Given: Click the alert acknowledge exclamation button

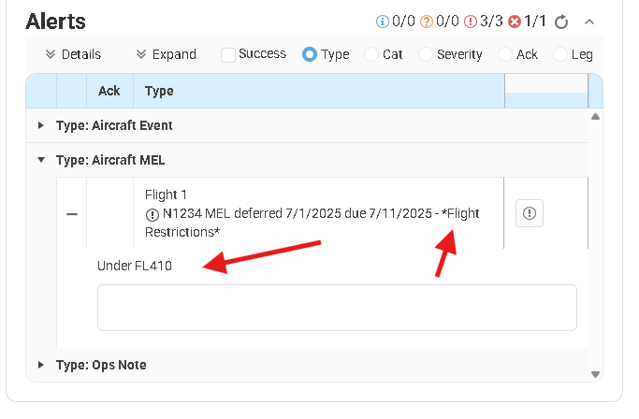Looking at the screenshot, I should [x=529, y=213].
